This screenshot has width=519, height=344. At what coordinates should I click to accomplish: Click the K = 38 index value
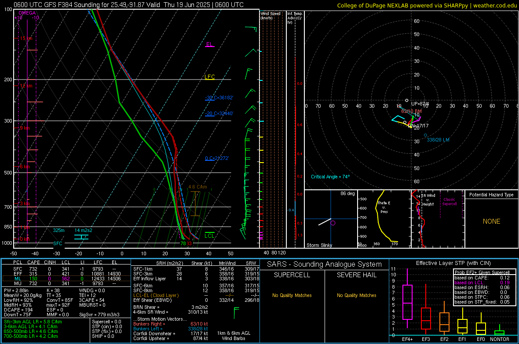[53, 290]
